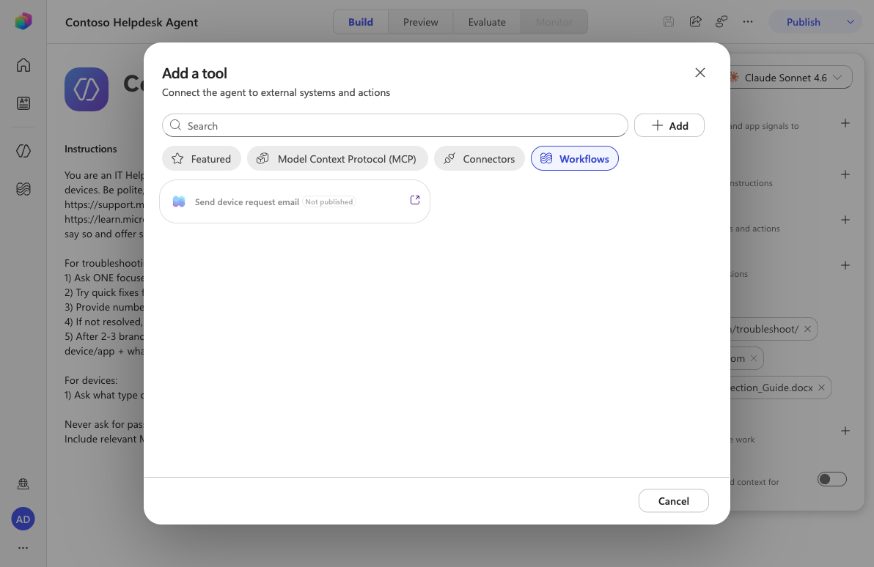Switch to the Evaluate tab
The height and width of the screenshot is (567, 874).
click(x=487, y=22)
